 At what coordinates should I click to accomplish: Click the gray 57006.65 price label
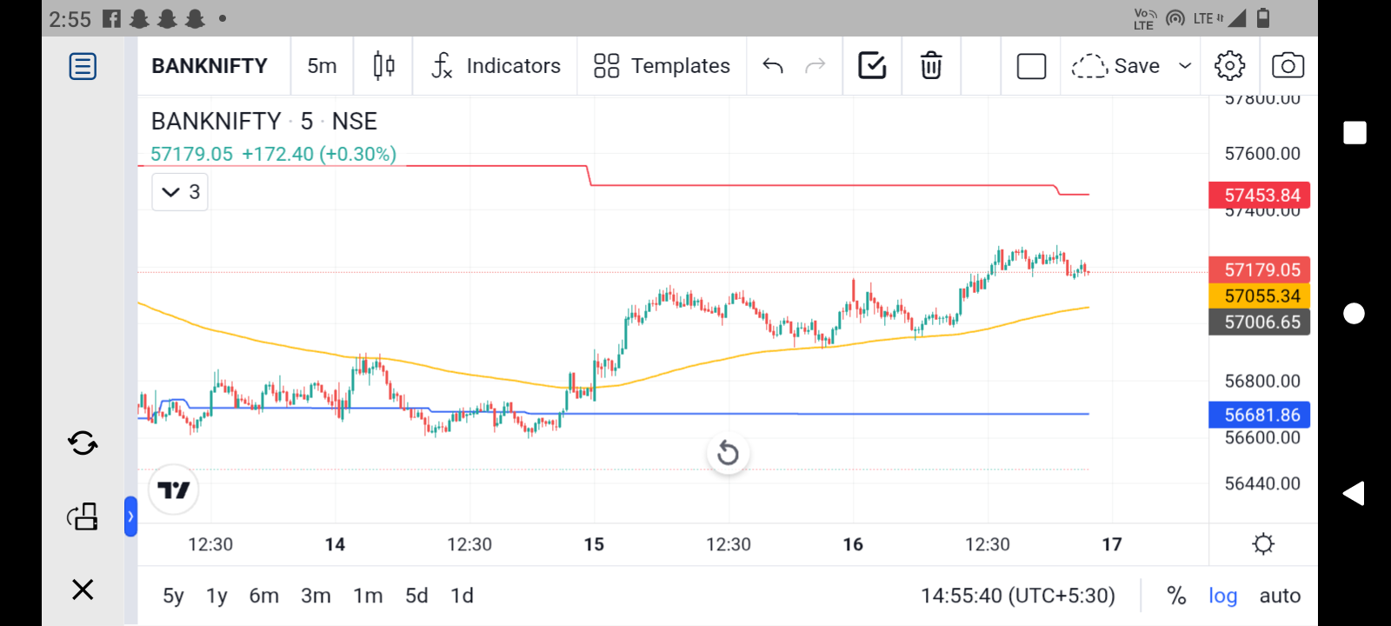pyautogui.click(x=1260, y=322)
